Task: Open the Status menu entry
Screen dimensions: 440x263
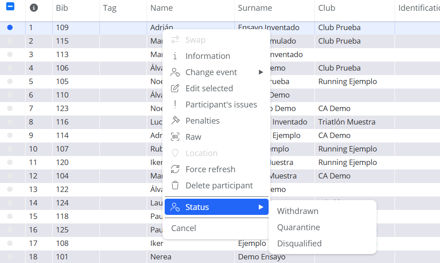Action: pyautogui.click(x=216, y=207)
